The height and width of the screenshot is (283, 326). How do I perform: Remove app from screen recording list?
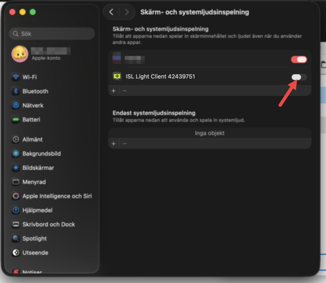(124, 91)
